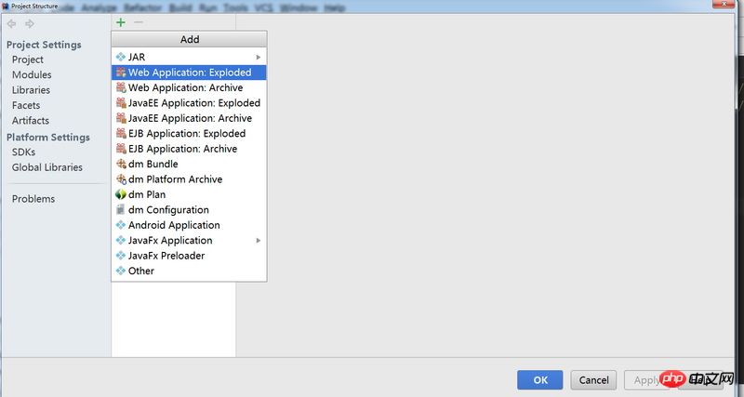Select JavaEE Application: Exploded option
744x397 pixels.
coord(193,103)
